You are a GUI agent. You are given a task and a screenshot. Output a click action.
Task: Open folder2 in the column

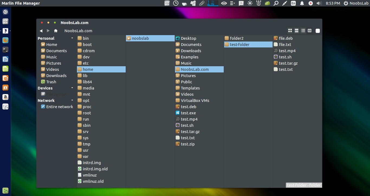248,38
